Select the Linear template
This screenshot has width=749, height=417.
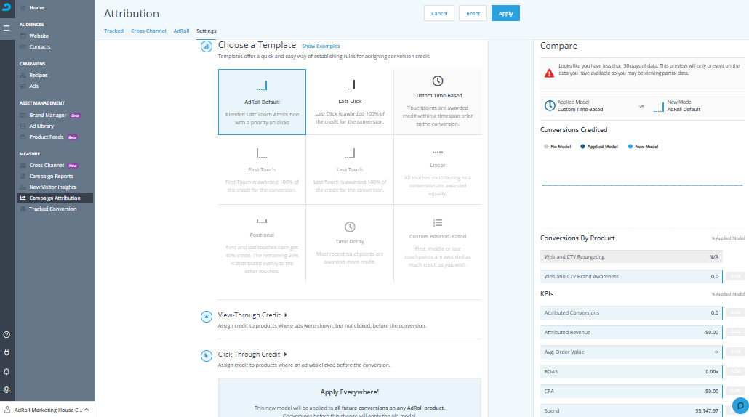(x=438, y=170)
